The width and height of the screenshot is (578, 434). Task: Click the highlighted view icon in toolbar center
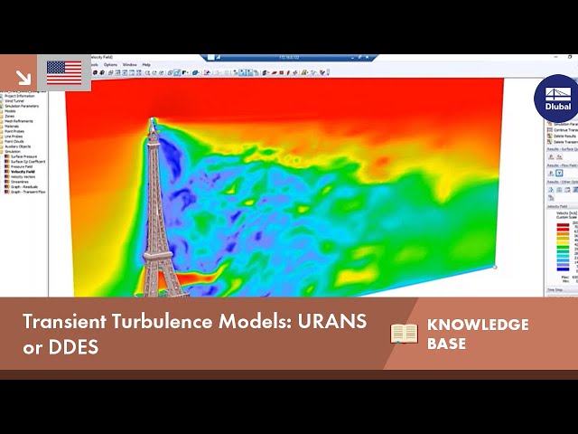coord(177,72)
